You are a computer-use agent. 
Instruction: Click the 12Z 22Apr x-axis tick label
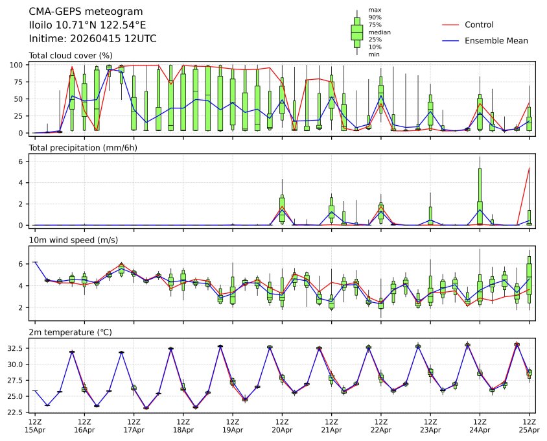(x=381, y=425)
